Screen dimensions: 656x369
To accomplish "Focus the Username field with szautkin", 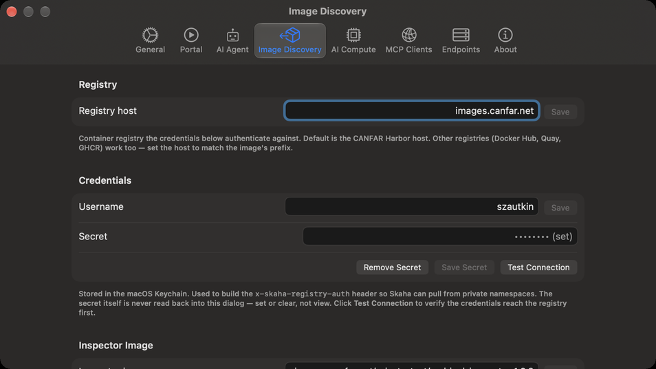I will [412, 206].
